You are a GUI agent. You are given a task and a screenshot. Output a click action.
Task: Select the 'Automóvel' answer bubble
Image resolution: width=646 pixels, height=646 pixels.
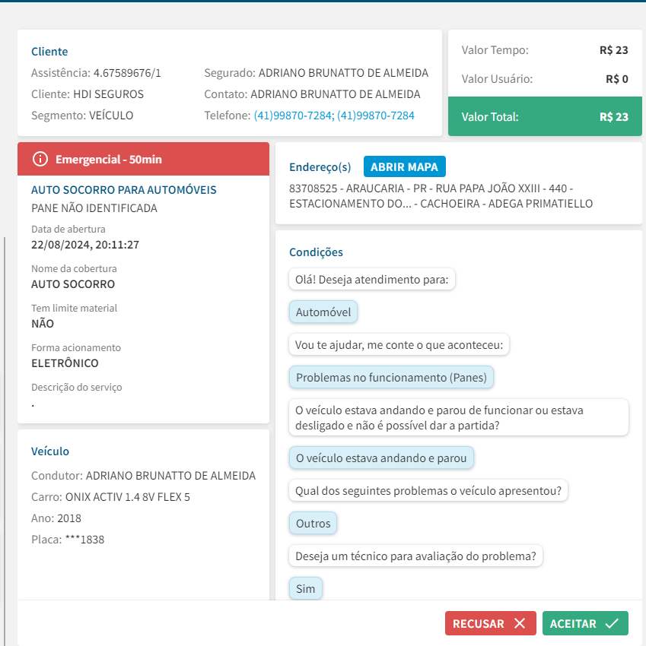(323, 312)
